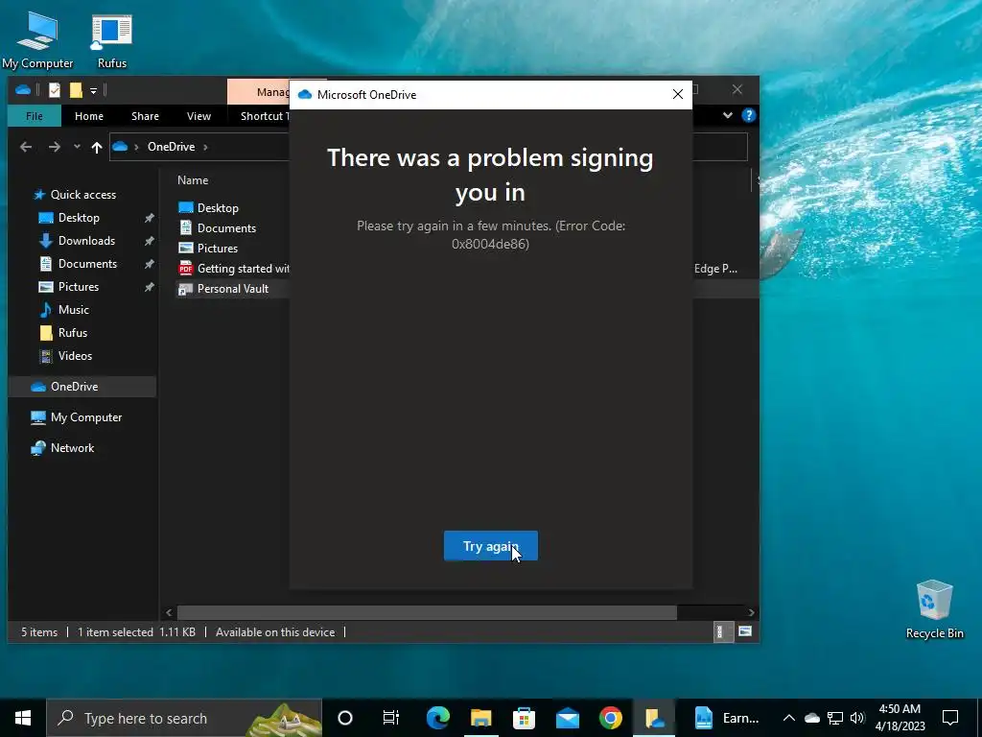Expand the chevron after OneDrive in address bar
982x737 pixels.
205,147
